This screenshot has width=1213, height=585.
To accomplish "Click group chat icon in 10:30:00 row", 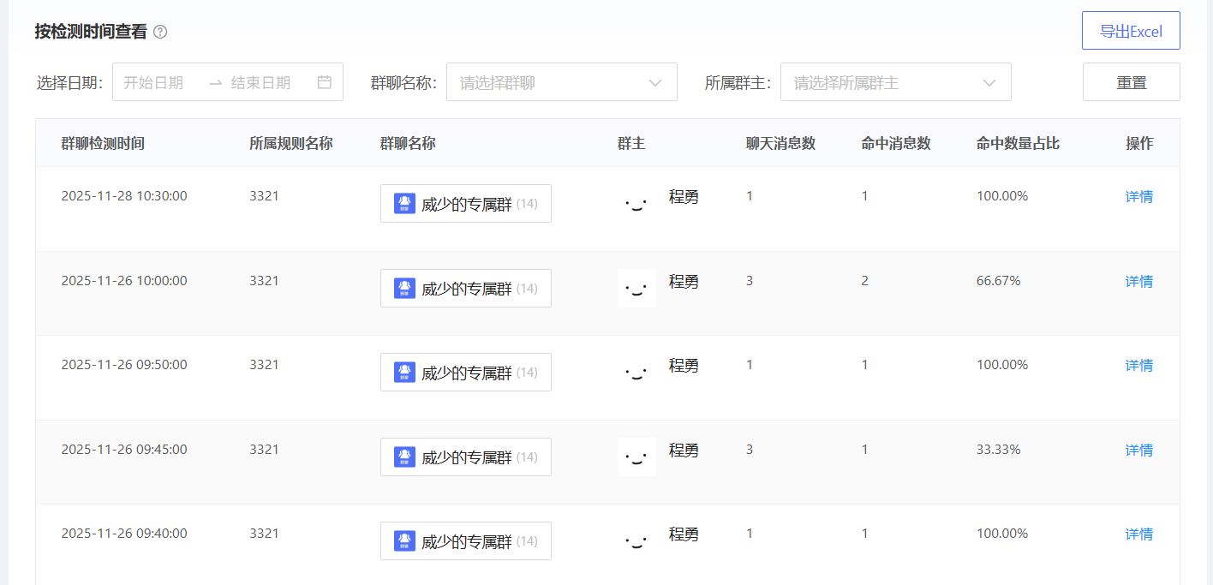I will (404, 203).
